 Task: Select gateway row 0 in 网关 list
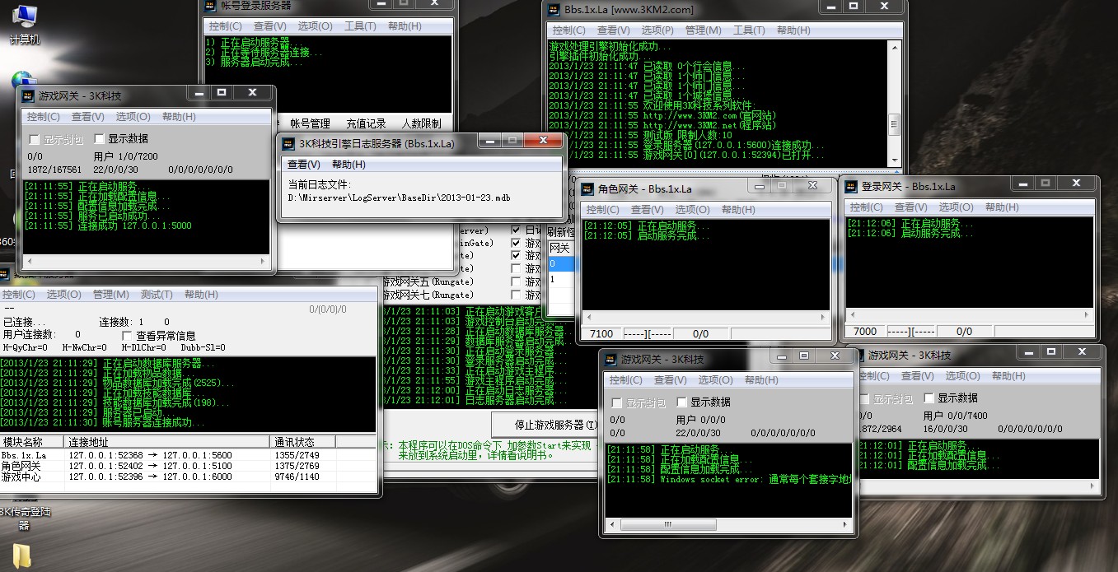[x=561, y=263]
